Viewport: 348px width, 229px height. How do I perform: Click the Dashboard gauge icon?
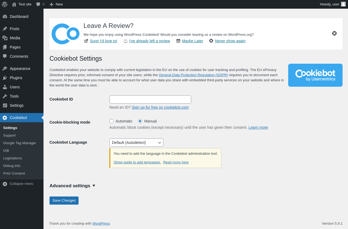coord(5,17)
